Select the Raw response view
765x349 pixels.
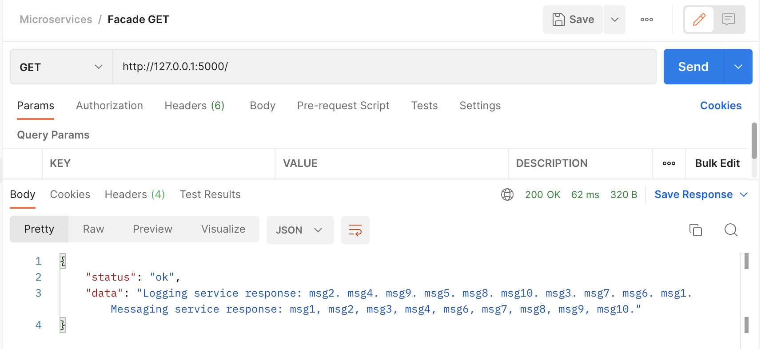[x=93, y=229]
